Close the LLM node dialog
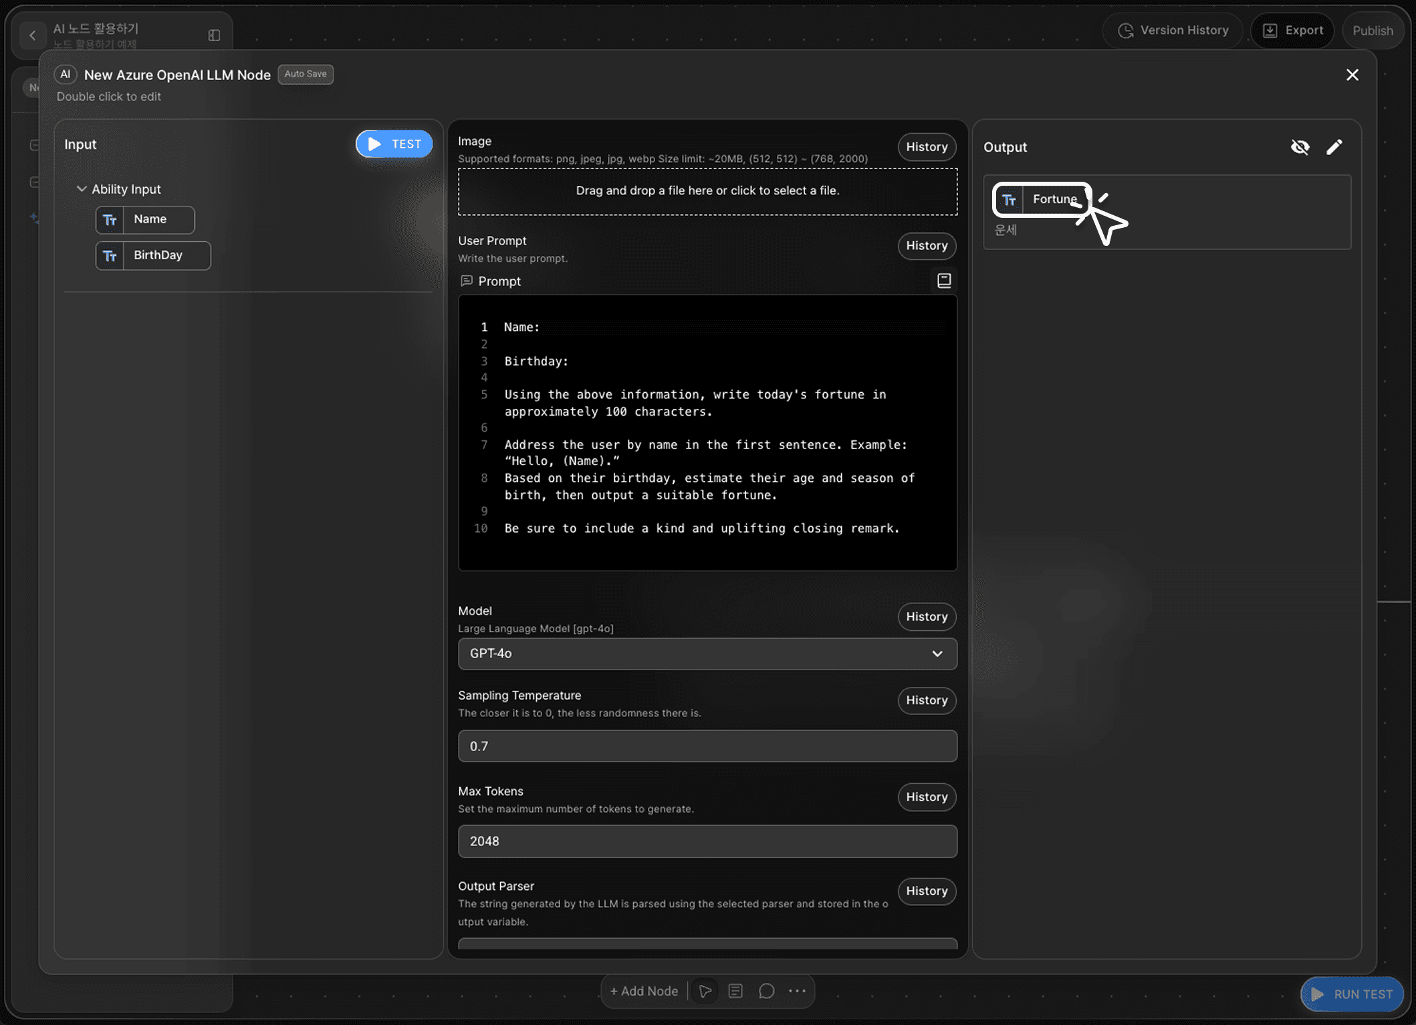Screen dimensions: 1416x1025 (1352, 75)
